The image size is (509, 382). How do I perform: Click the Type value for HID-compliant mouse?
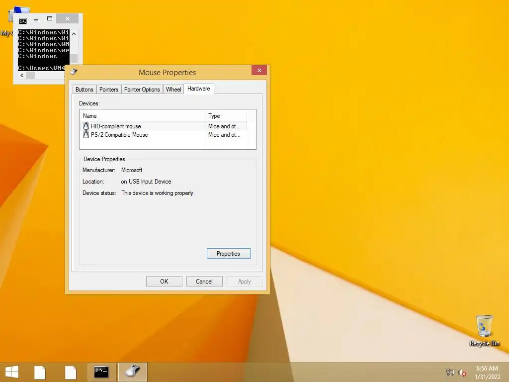(x=224, y=126)
